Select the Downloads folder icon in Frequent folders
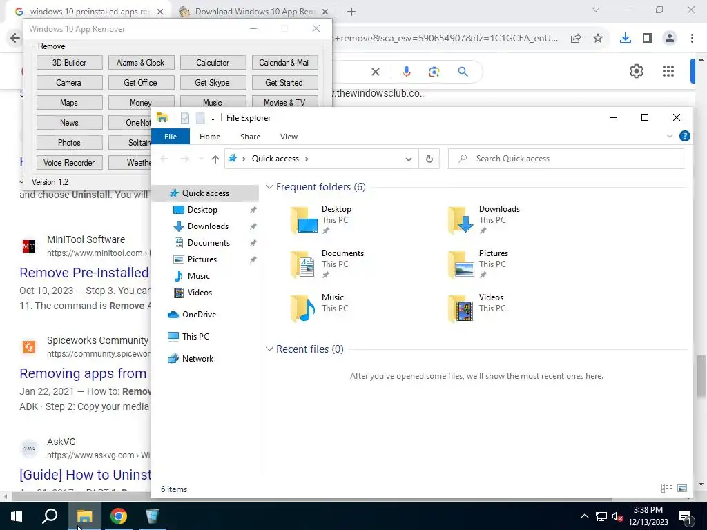 [x=461, y=220]
